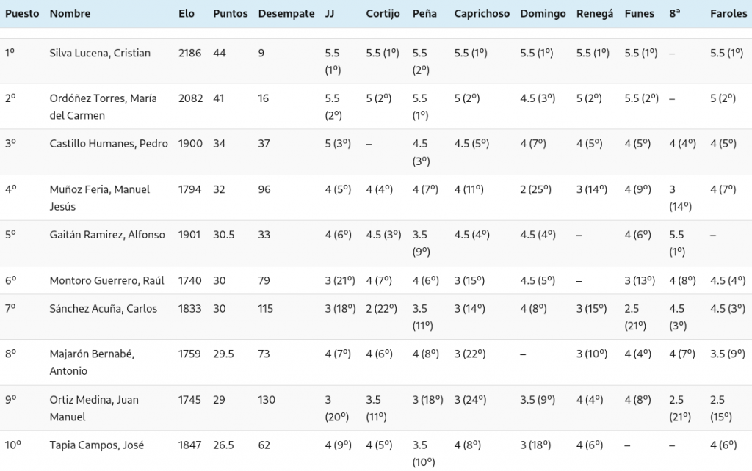Select the name Montoro Guerrero, Raúl

(x=106, y=280)
